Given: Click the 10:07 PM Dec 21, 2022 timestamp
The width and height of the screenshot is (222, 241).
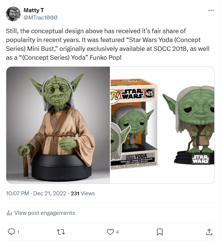Looking at the screenshot, I should (x=36, y=193).
